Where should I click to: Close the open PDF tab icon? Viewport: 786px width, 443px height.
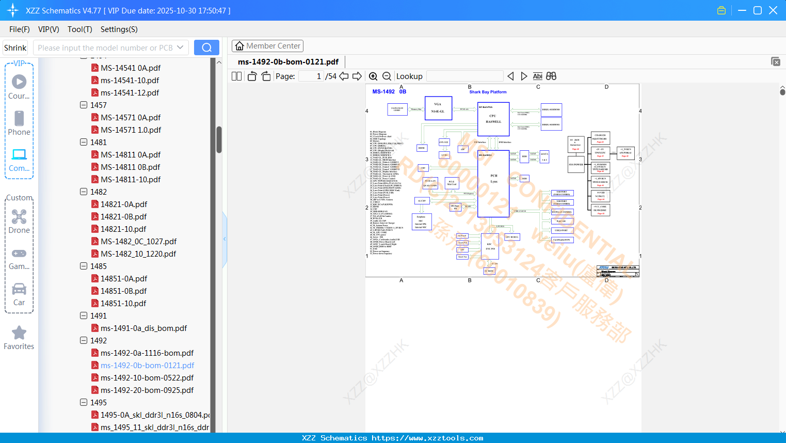[x=776, y=61]
